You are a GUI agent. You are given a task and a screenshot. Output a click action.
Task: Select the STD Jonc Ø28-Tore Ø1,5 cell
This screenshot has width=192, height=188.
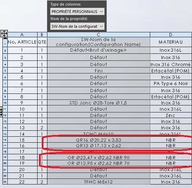(99, 103)
